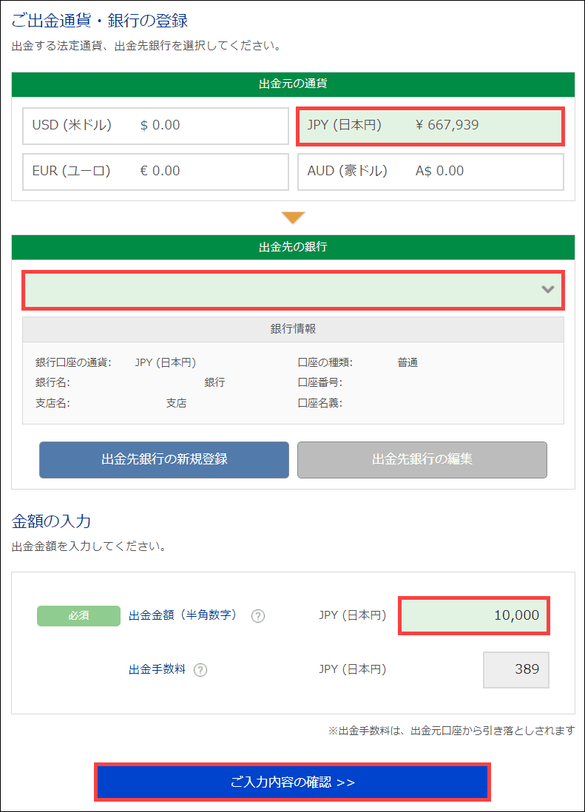Select JPY (日本円) ¥667,939 currency option
This screenshot has height=812, width=585.
coord(430,126)
